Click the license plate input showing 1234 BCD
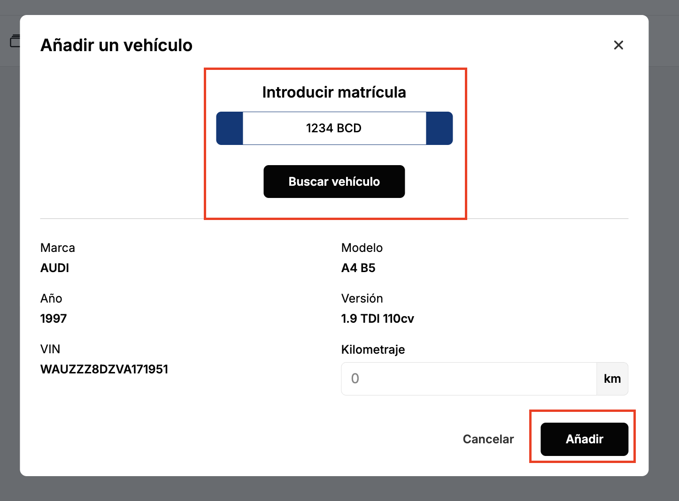The width and height of the screenshot is (679, 501). pyautogui.click(x=334, y=128)
